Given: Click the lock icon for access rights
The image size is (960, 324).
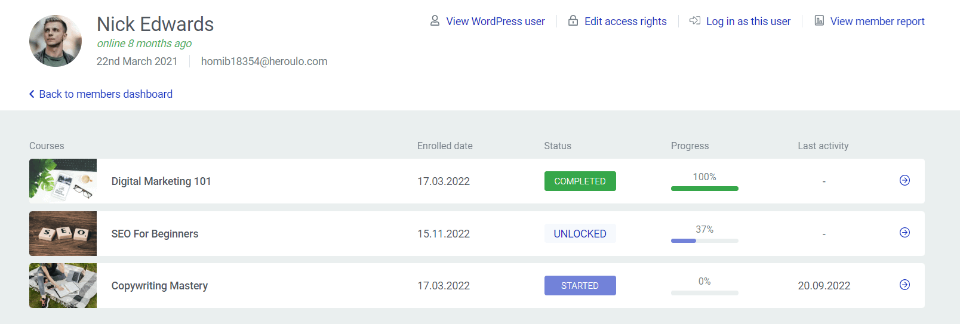Looking at the screenshot, I should point(573,20).
